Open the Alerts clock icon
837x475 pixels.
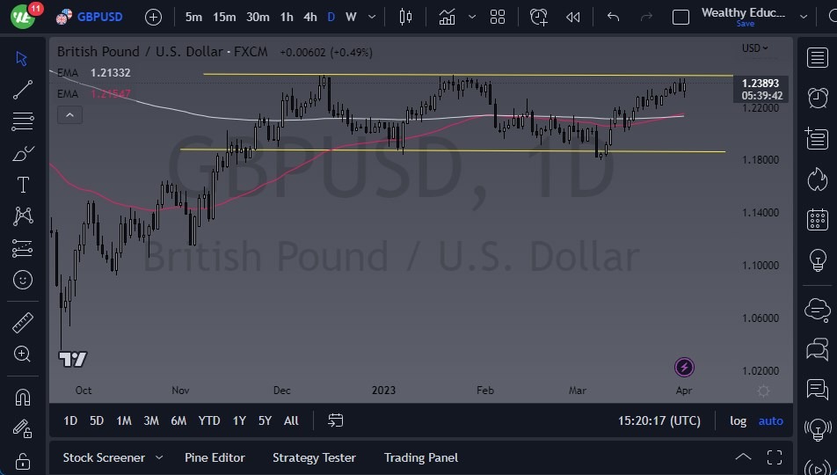coord(818,97)
